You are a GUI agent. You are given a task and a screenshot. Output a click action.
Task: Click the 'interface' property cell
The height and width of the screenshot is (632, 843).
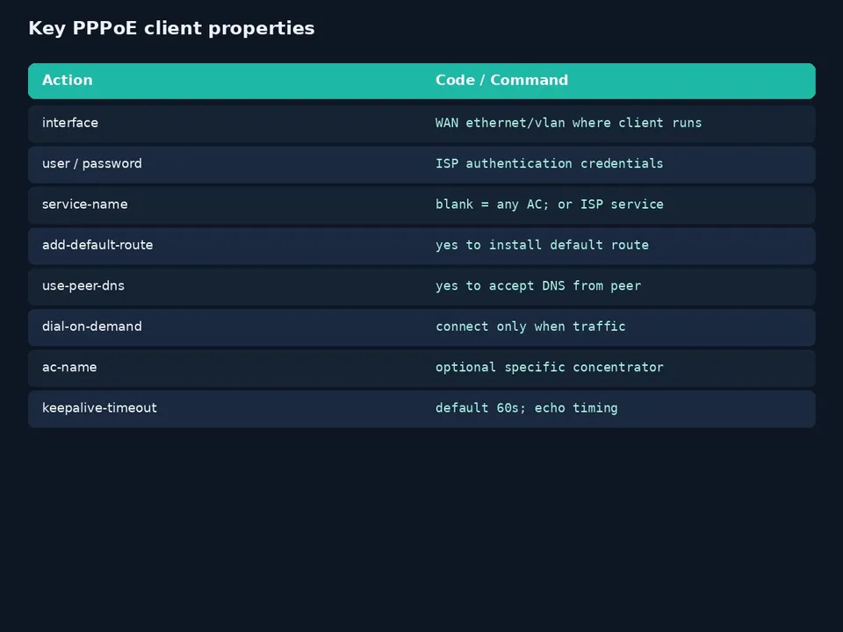coord(70,123)
